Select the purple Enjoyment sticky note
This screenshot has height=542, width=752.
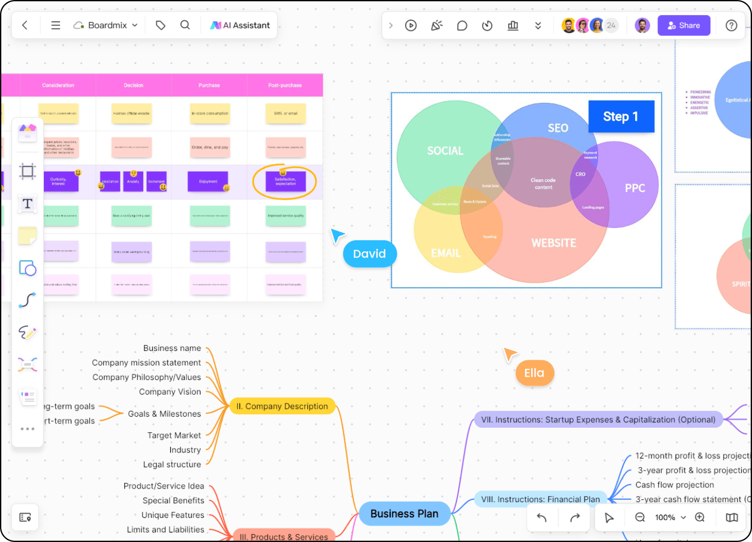point(208,182)
